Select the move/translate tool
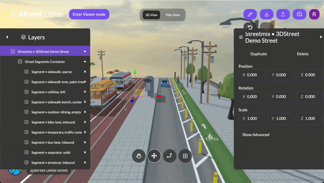324x183 pixels. (x=154, y=156)
